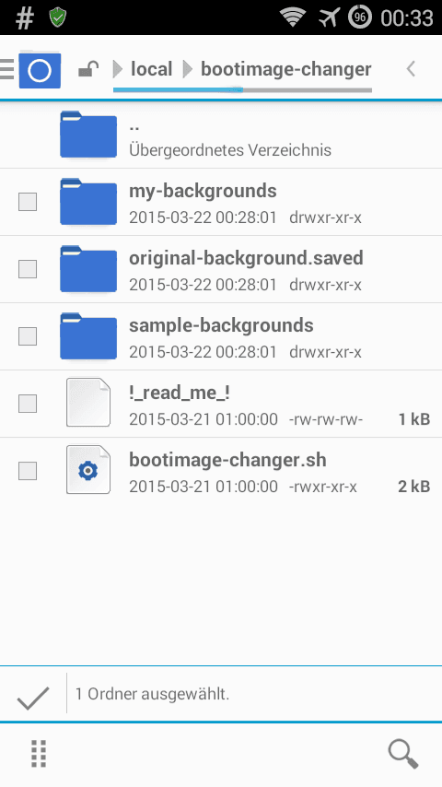442x787 pixels.
Task: Open the sample-backgrounds folder name
Action: click(x=221, y=325)
